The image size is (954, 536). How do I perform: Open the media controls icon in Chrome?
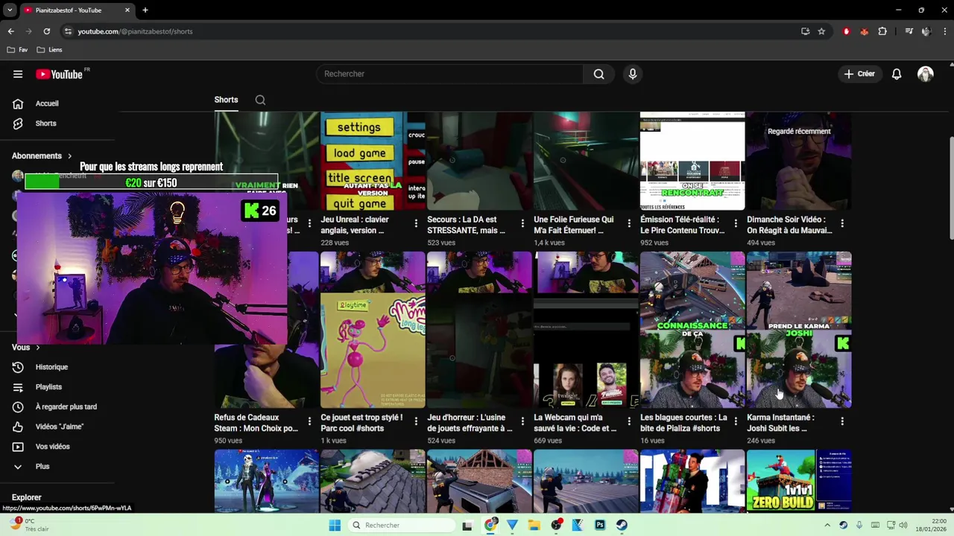click(x=909, y=31)
